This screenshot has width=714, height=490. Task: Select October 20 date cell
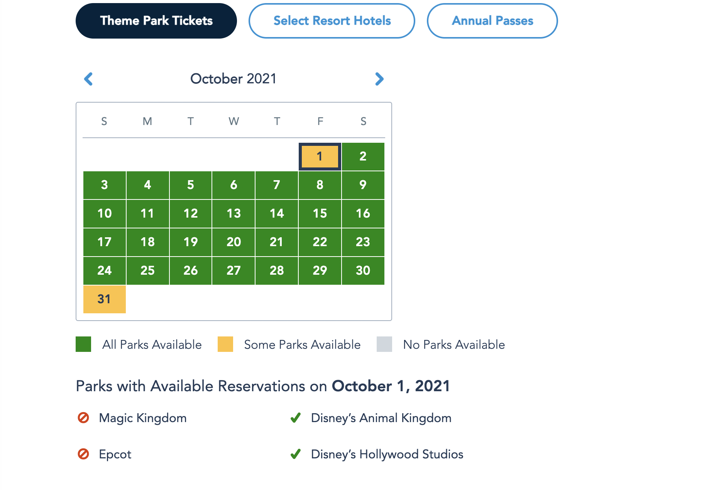(x=233, y=242)
